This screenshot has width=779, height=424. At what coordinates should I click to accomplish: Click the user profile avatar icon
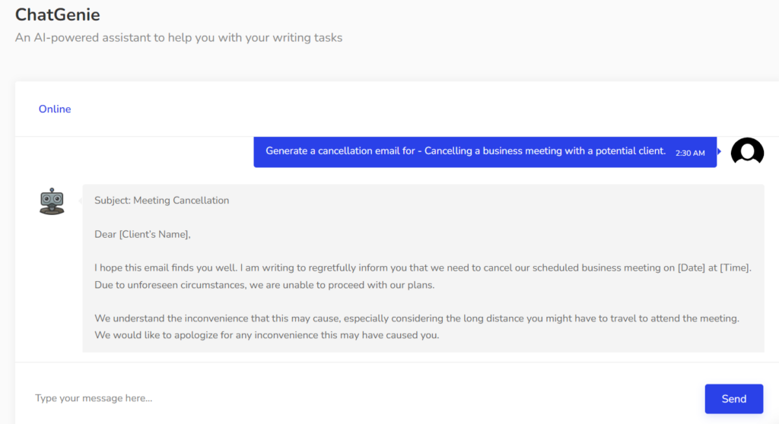click(747, 152)
